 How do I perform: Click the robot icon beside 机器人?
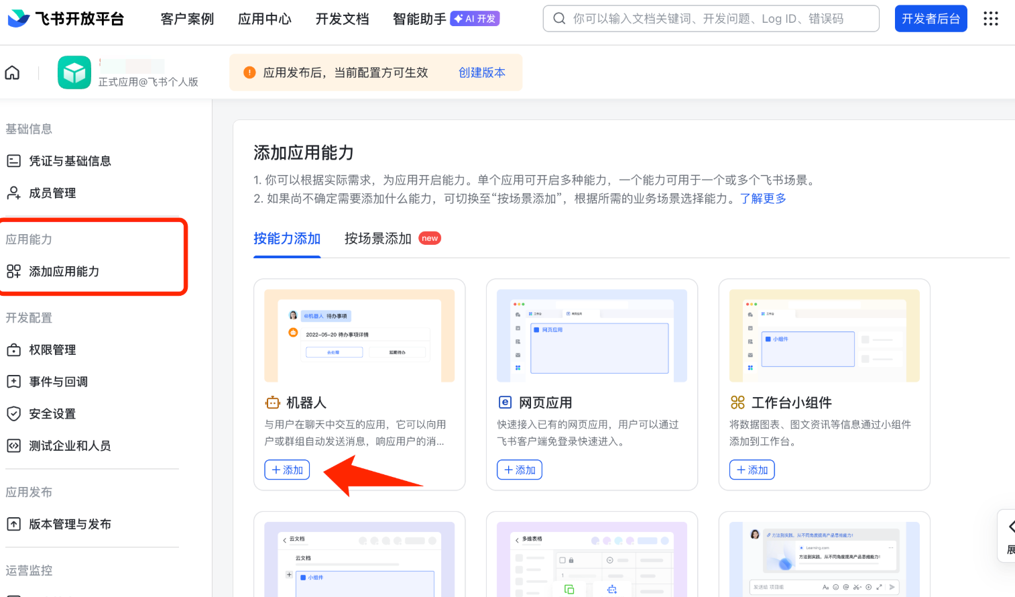click(272, 402)
